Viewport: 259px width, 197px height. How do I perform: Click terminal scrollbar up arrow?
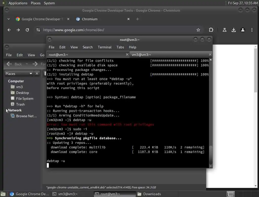coord(211,60)
